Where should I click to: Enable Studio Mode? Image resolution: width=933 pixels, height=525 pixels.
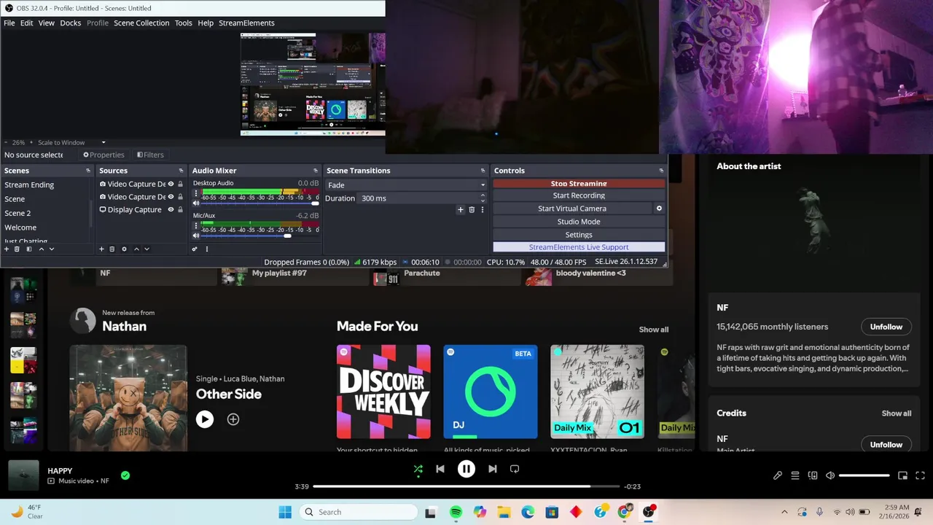pos(579,222)
